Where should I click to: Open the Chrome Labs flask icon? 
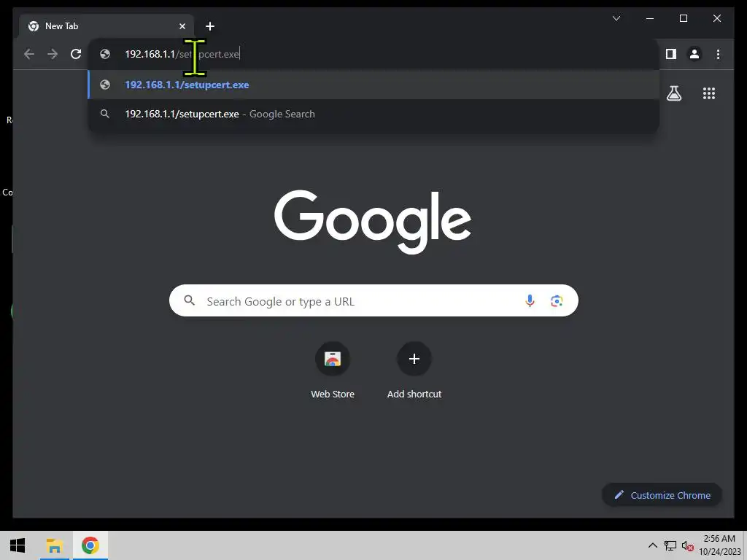(x=673, y=93)
